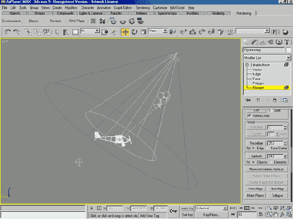This screenshot has width=293, height=219.
Task: Switch to the Lights & Cameras tab
Action: click(x=91, y=13)
